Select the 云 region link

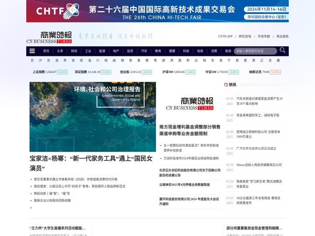tap(196, 60)
